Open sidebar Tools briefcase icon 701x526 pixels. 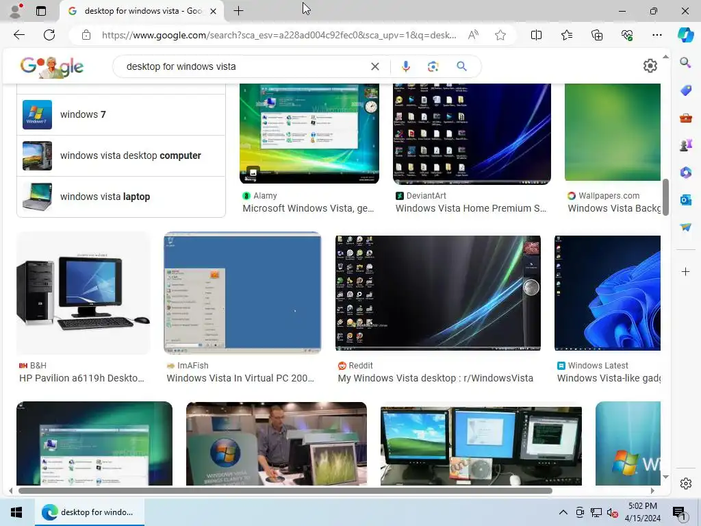685,118
